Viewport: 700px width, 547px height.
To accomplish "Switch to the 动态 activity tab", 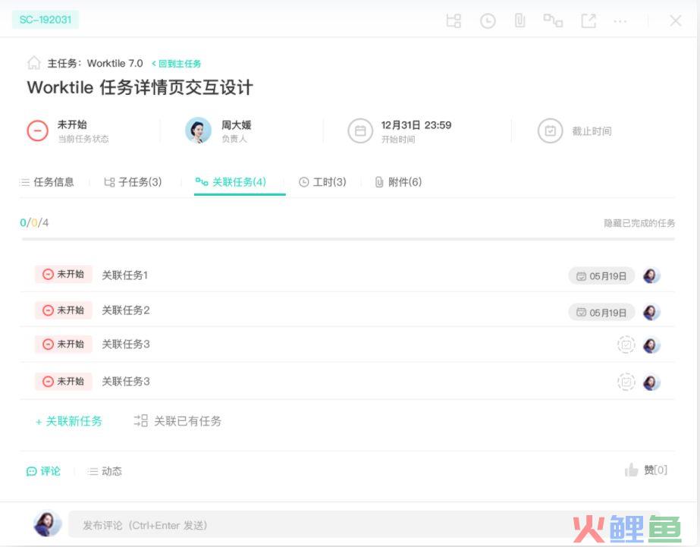I will (105, 471).
